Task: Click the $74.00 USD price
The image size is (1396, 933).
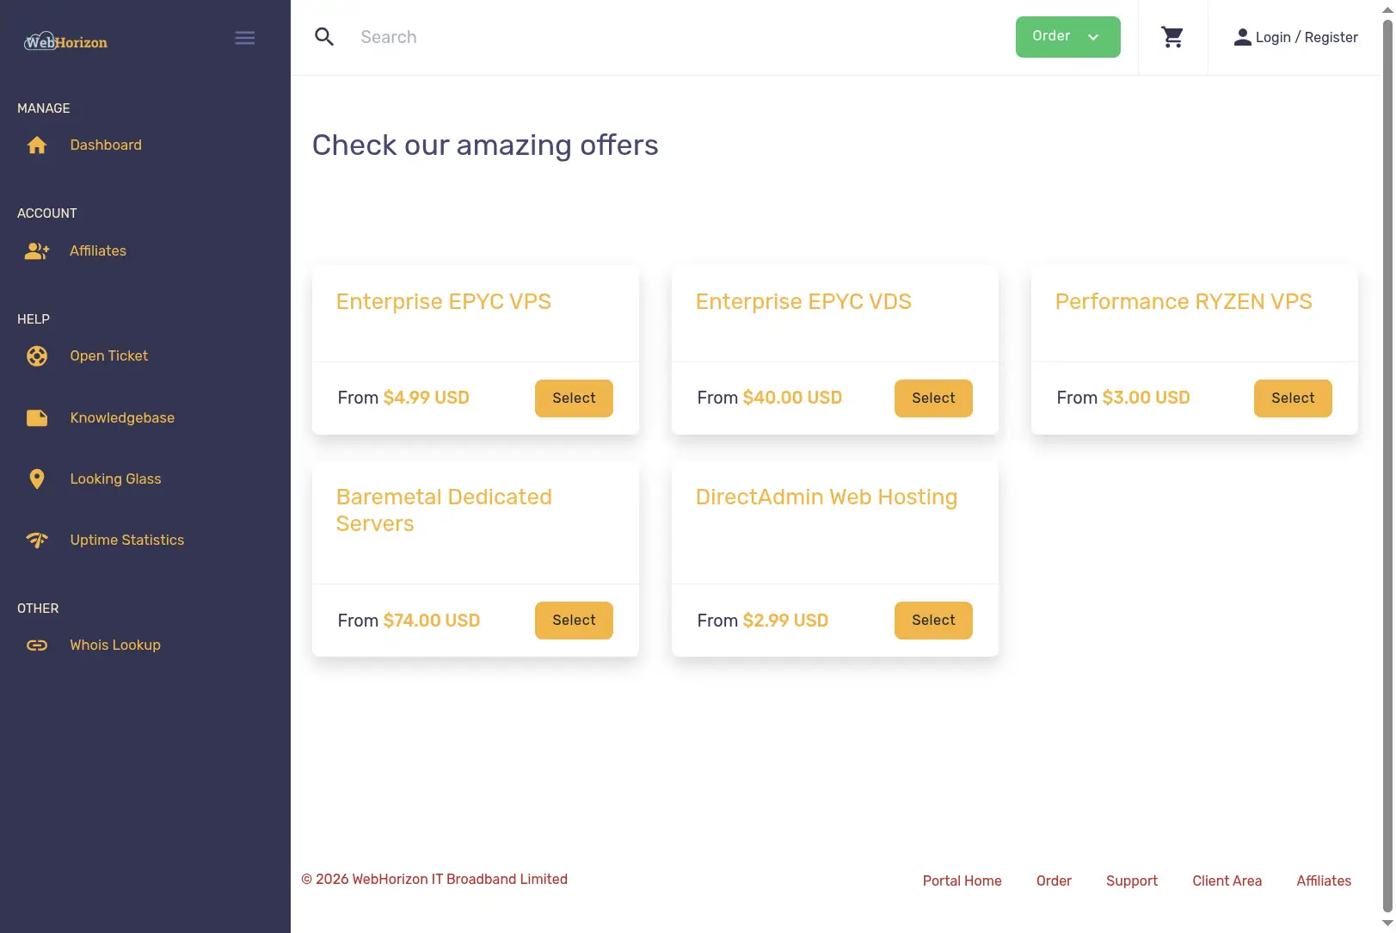Action: (432, 621)
